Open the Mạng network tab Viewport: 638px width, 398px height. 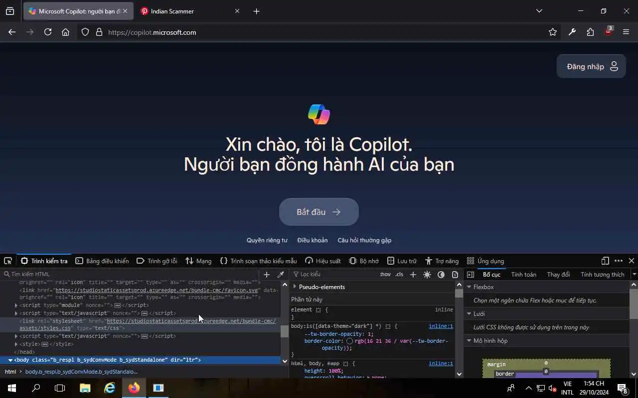click(x=198, y=261)
